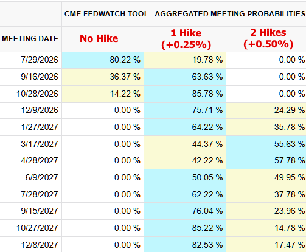Click the 2 Hikes 0.00 % cell for 10/28/2026

(266, 94)
